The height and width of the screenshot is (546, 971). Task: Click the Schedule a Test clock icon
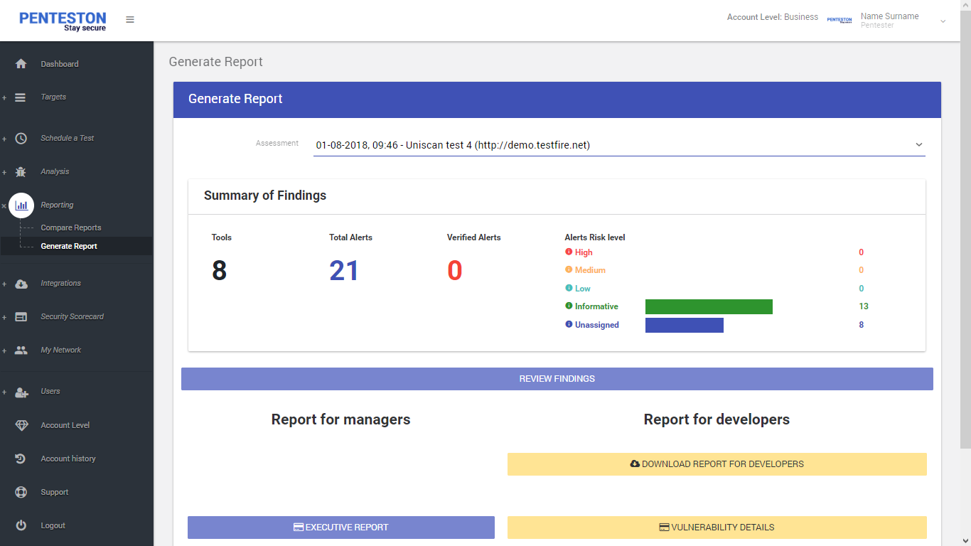pos(21,138)
